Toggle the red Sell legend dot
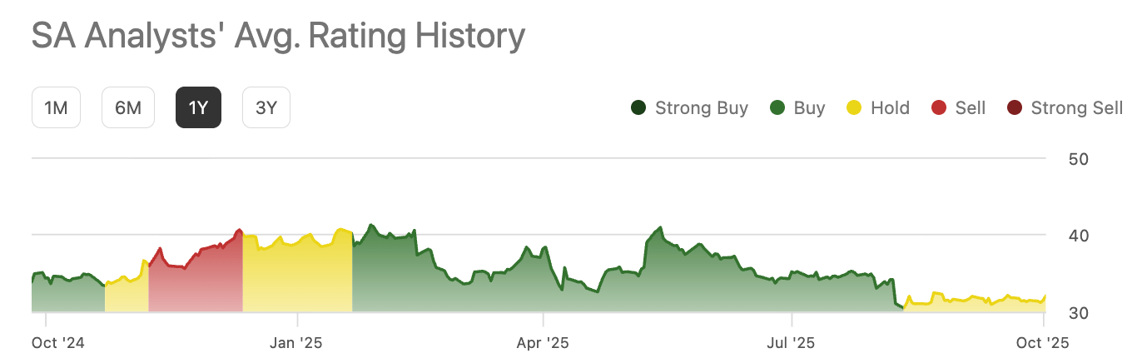 [x=939, y=108]
